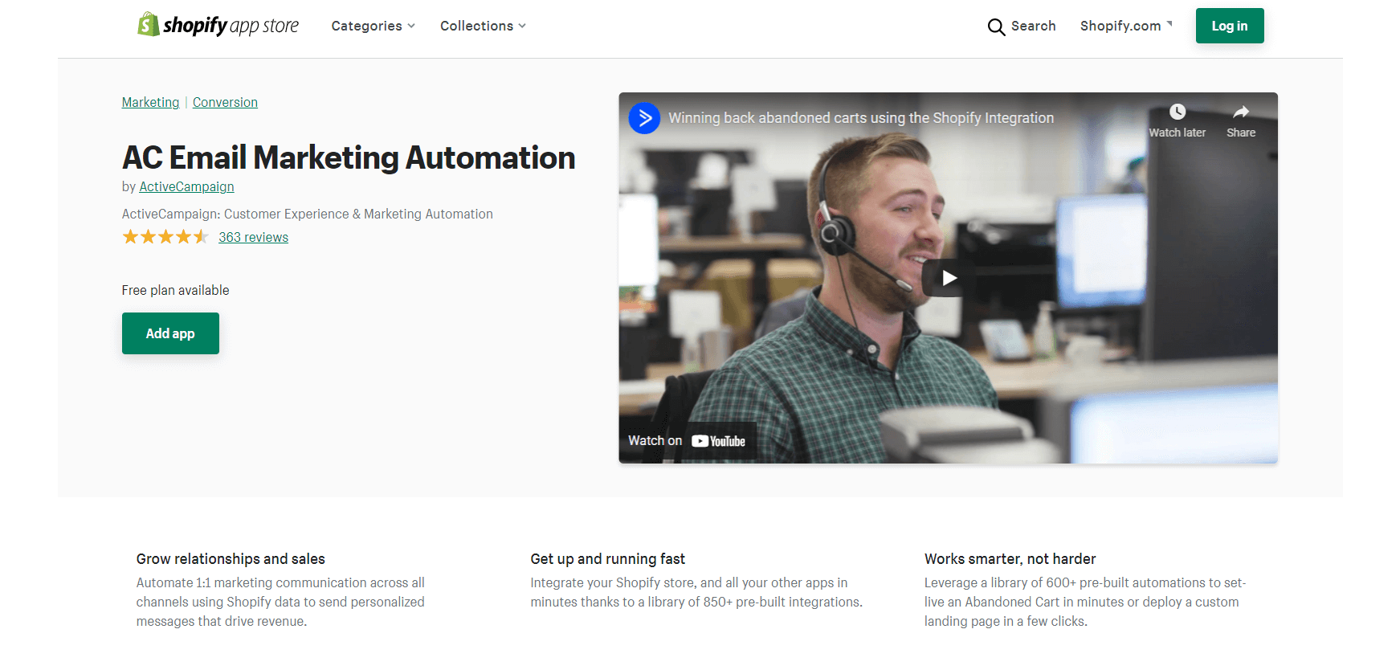Click the ActiveCampaign channel avatar icon

click(x=644, y=118)
